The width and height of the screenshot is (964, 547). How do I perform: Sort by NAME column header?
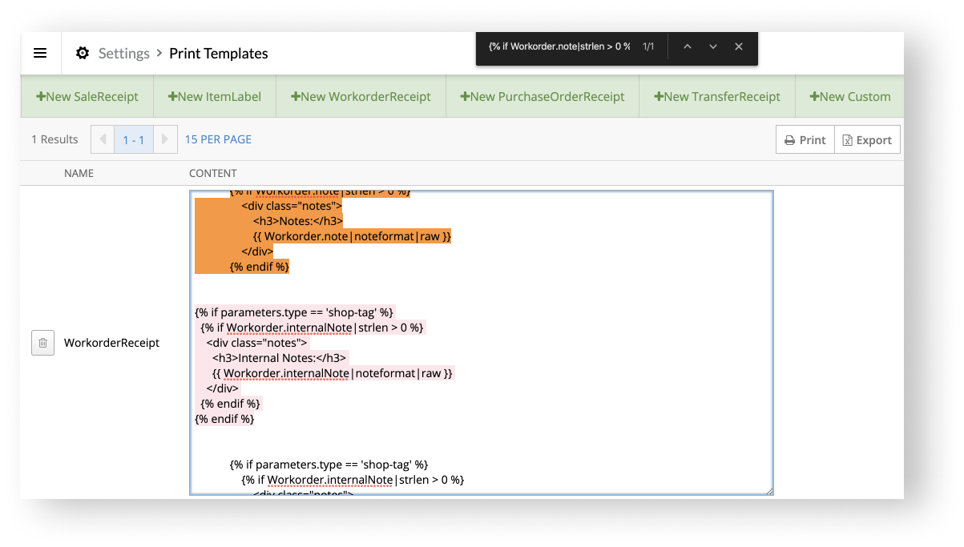click(79, 173)
